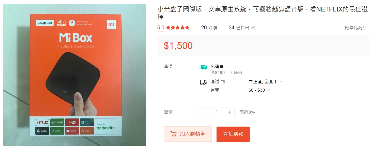This screenshot has height=147, width=372.
Task: Click the 免運費 free shipping label
Action: click(x=217, y=67)
